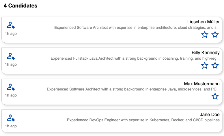Screen dimensions: 224x136
Task: Click Billy Kennedy's person tag icon
Action: pos(11,56)
